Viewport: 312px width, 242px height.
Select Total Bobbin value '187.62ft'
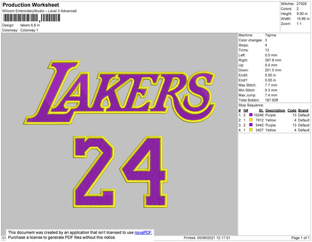coord(271,100)
